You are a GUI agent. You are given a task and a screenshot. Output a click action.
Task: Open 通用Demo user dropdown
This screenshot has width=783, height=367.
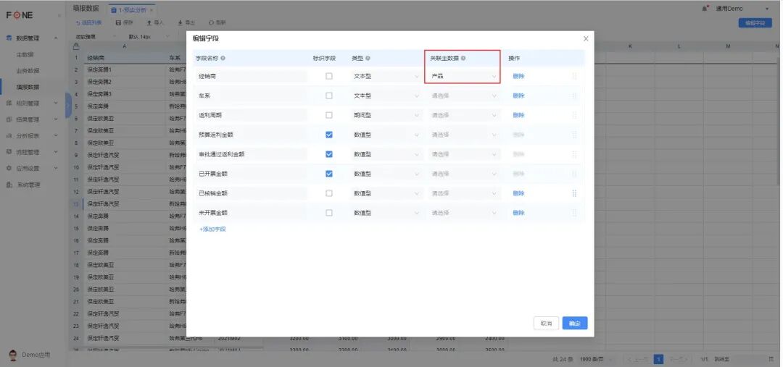click(x=742, y=9)
